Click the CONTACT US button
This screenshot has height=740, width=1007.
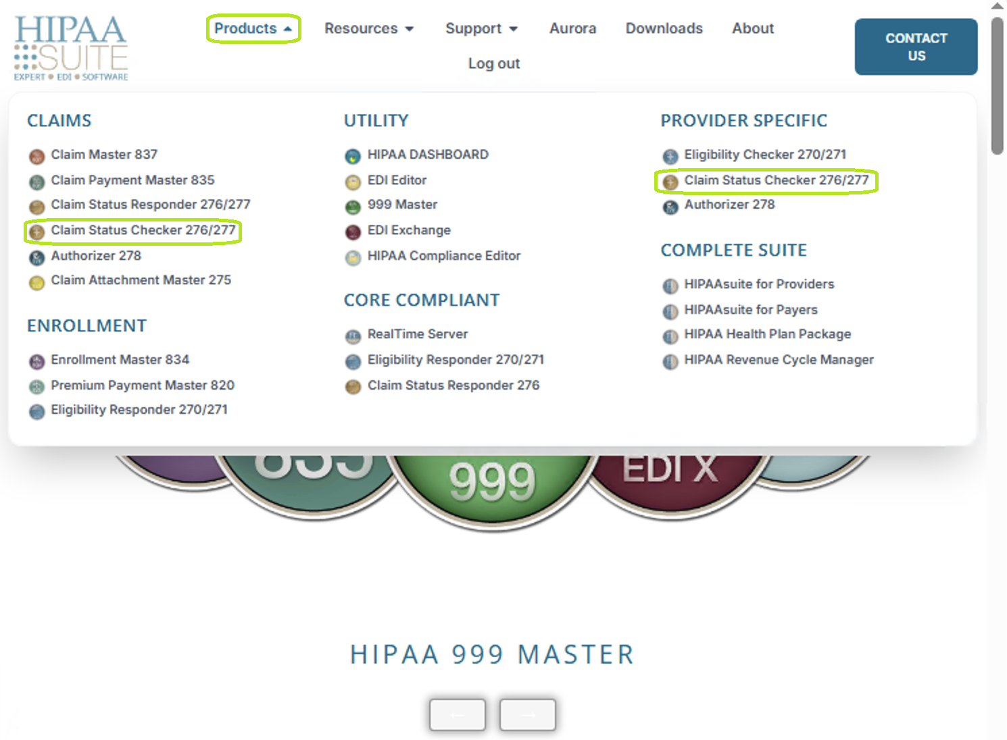click(x=916, y=47)
